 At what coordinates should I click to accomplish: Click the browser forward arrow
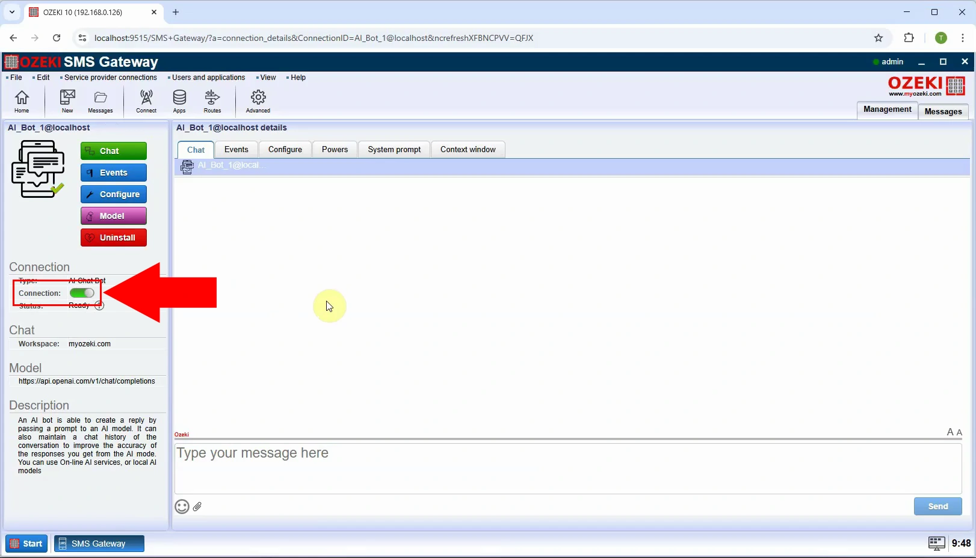pos(35,38)
